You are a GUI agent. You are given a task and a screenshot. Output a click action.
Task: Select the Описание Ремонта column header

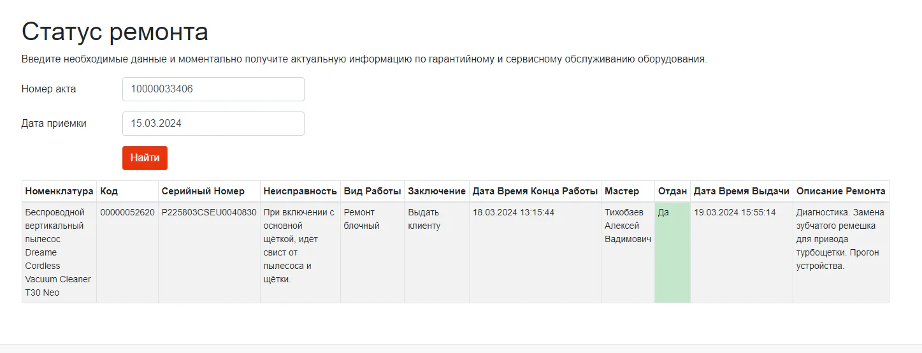(x=841, y=191)
